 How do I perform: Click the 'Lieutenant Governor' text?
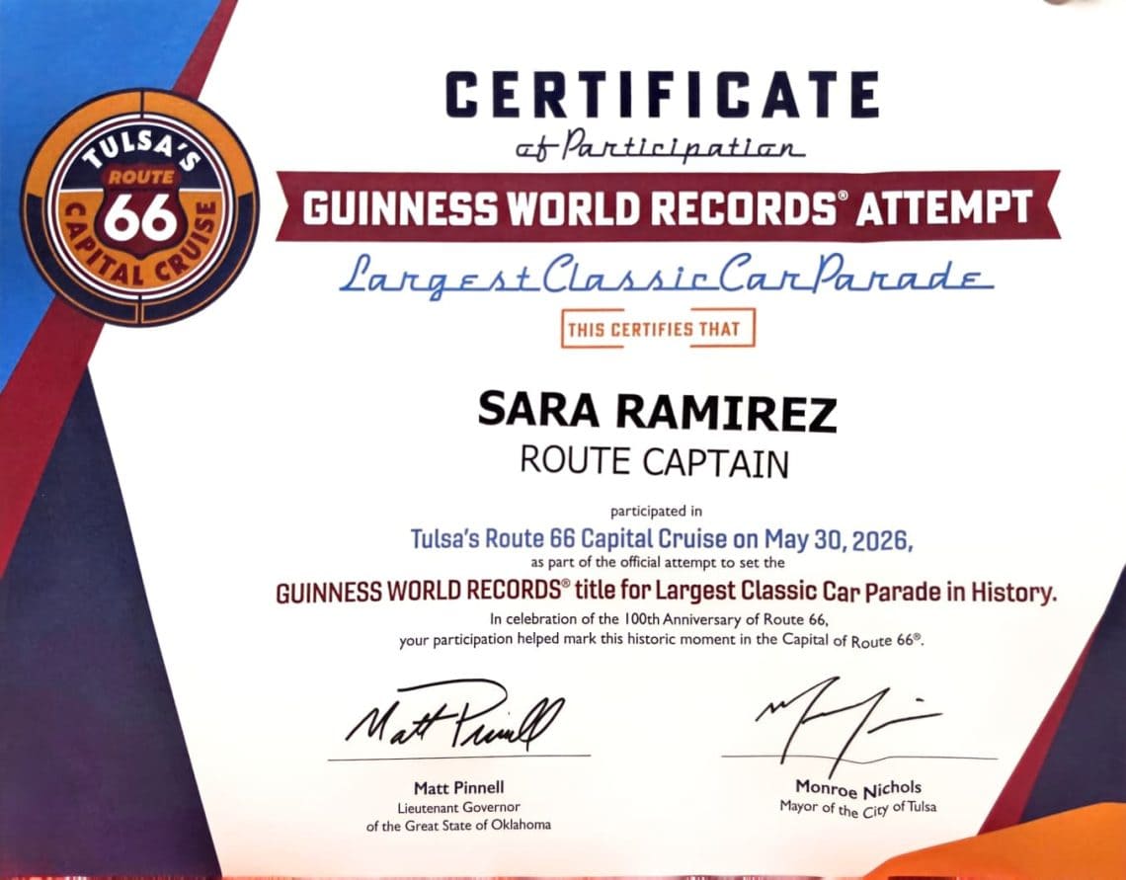click(x=459, y=807)
